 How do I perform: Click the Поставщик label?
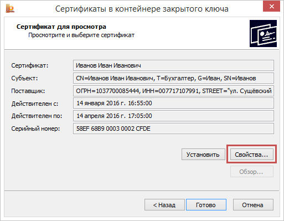click(28, 91)
